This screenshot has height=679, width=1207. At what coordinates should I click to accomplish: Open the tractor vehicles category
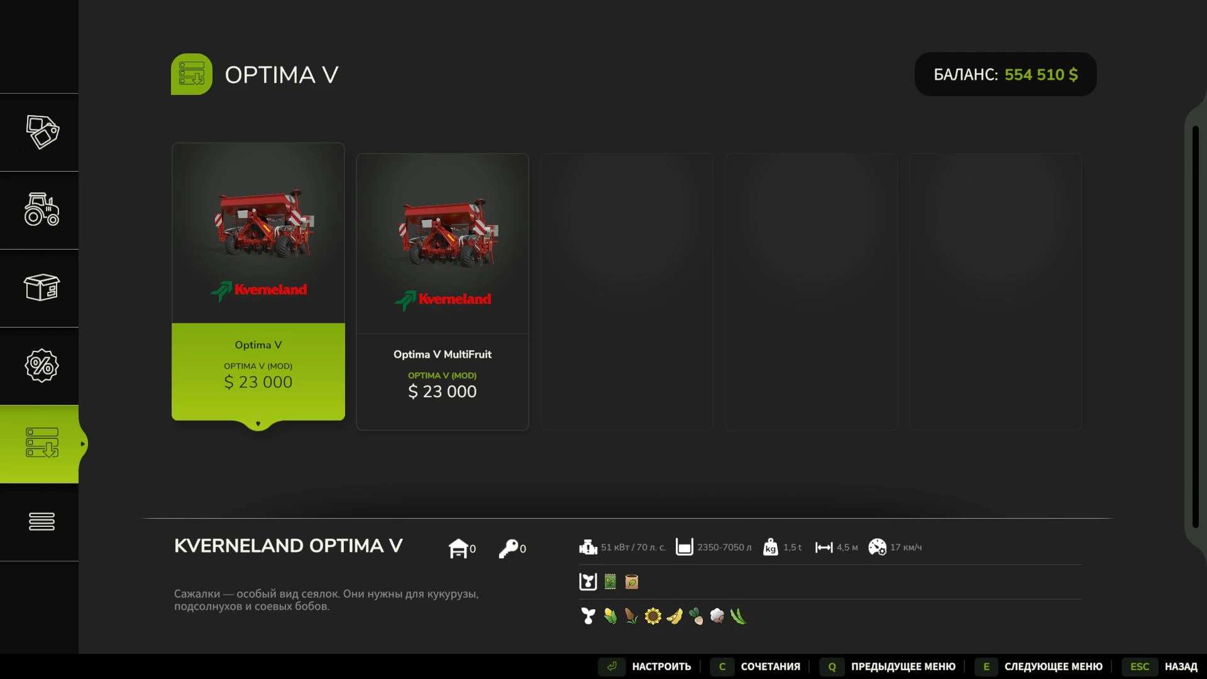pos(42,210)
